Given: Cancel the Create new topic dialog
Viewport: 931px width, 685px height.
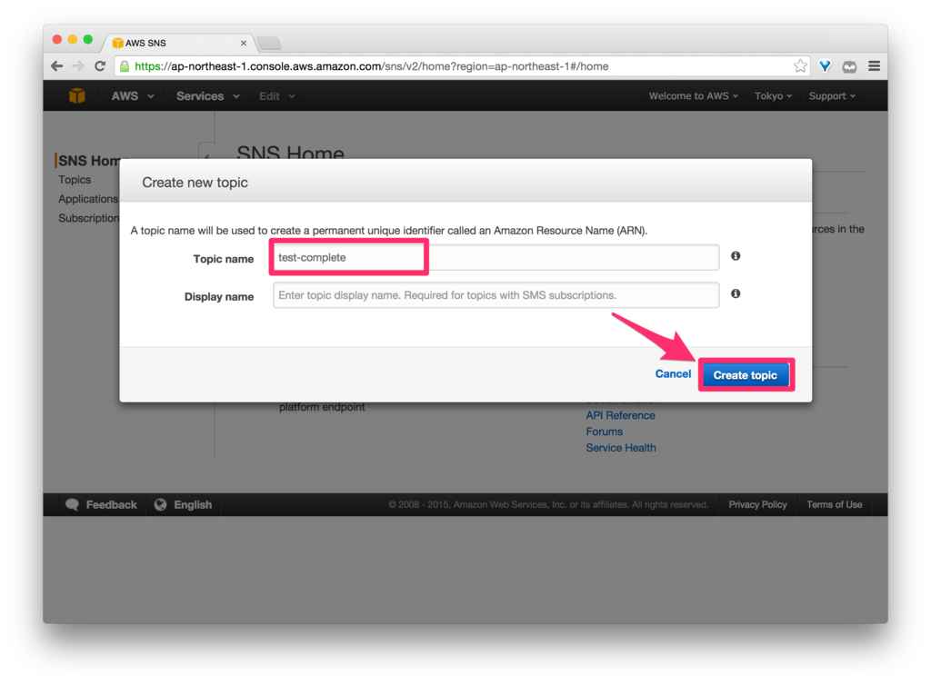Looking at the screenshot, I should [x=673, y=373].
